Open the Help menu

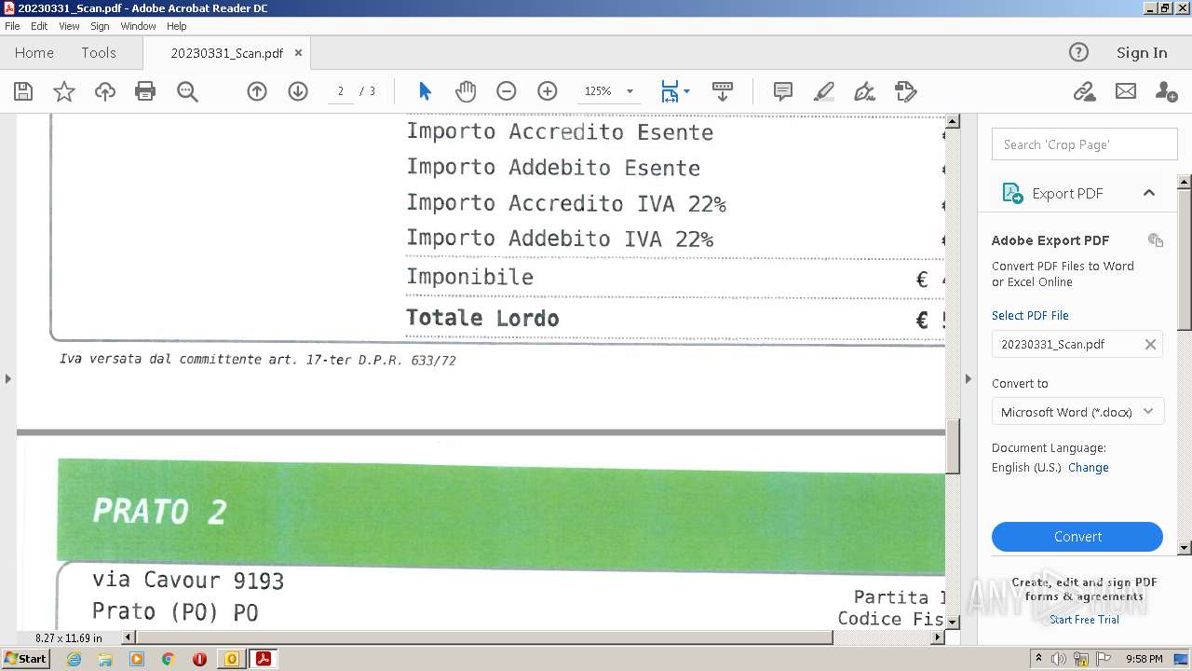(176, 26)
